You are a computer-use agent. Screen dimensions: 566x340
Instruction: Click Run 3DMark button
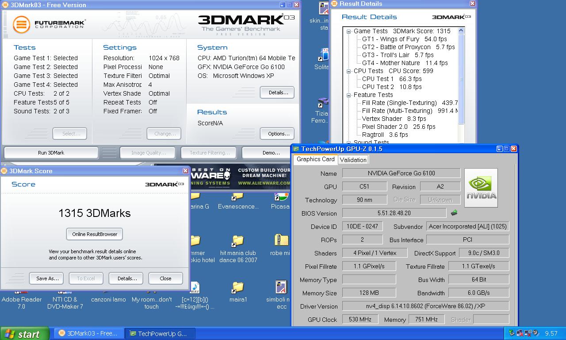click(51, 153)
